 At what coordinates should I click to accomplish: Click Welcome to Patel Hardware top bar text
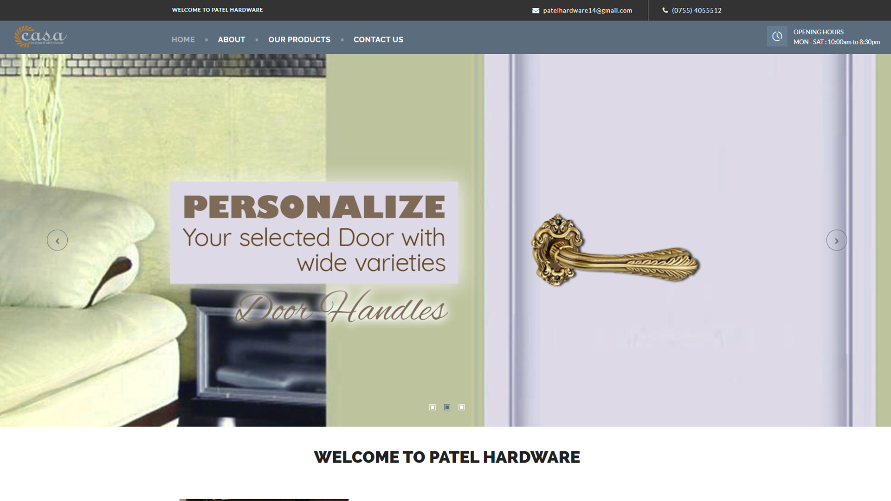(x=217, y=10)
